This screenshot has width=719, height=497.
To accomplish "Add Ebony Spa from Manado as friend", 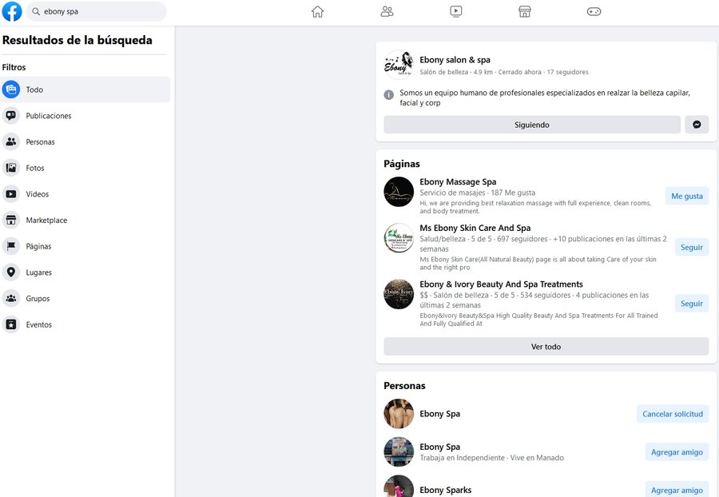I will [x=677, y=452].
